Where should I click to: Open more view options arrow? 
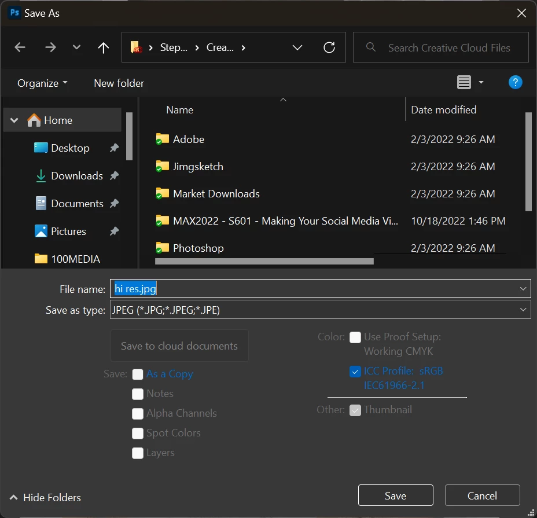point(481,82)
